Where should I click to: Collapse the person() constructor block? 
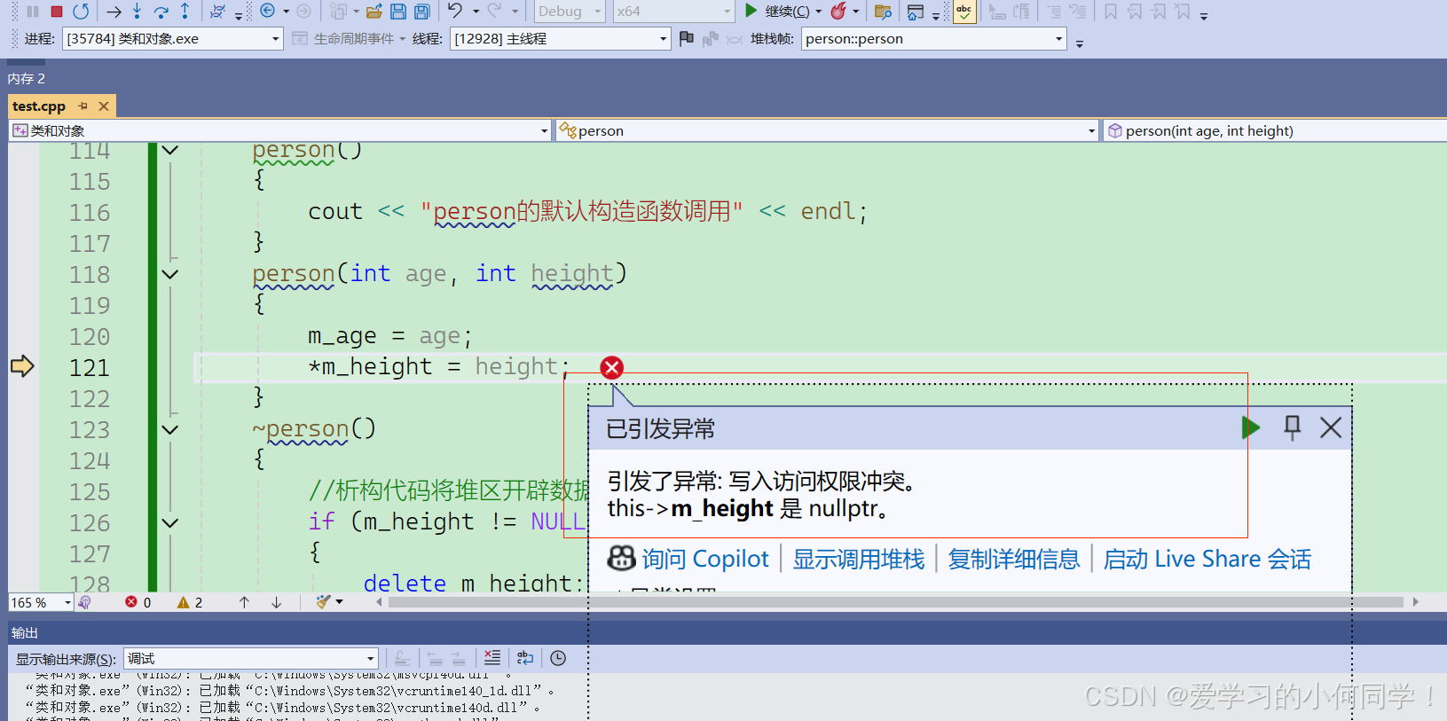click(170, 151)
